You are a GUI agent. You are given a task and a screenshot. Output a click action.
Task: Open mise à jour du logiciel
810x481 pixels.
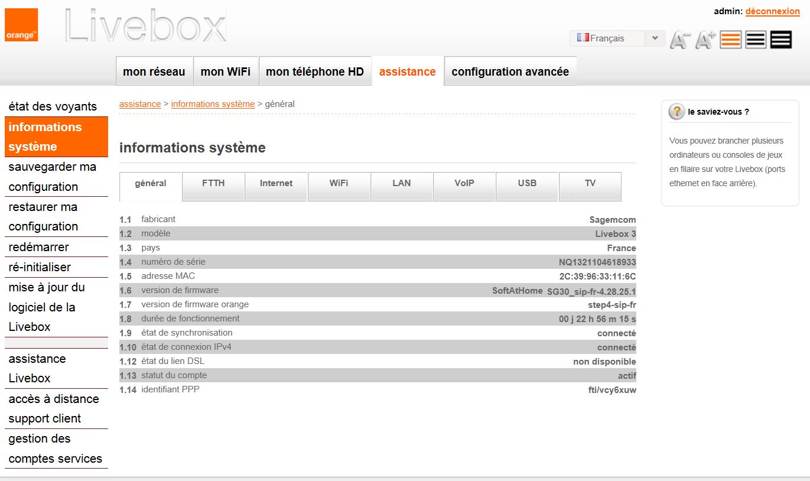[x=56, y=307]
